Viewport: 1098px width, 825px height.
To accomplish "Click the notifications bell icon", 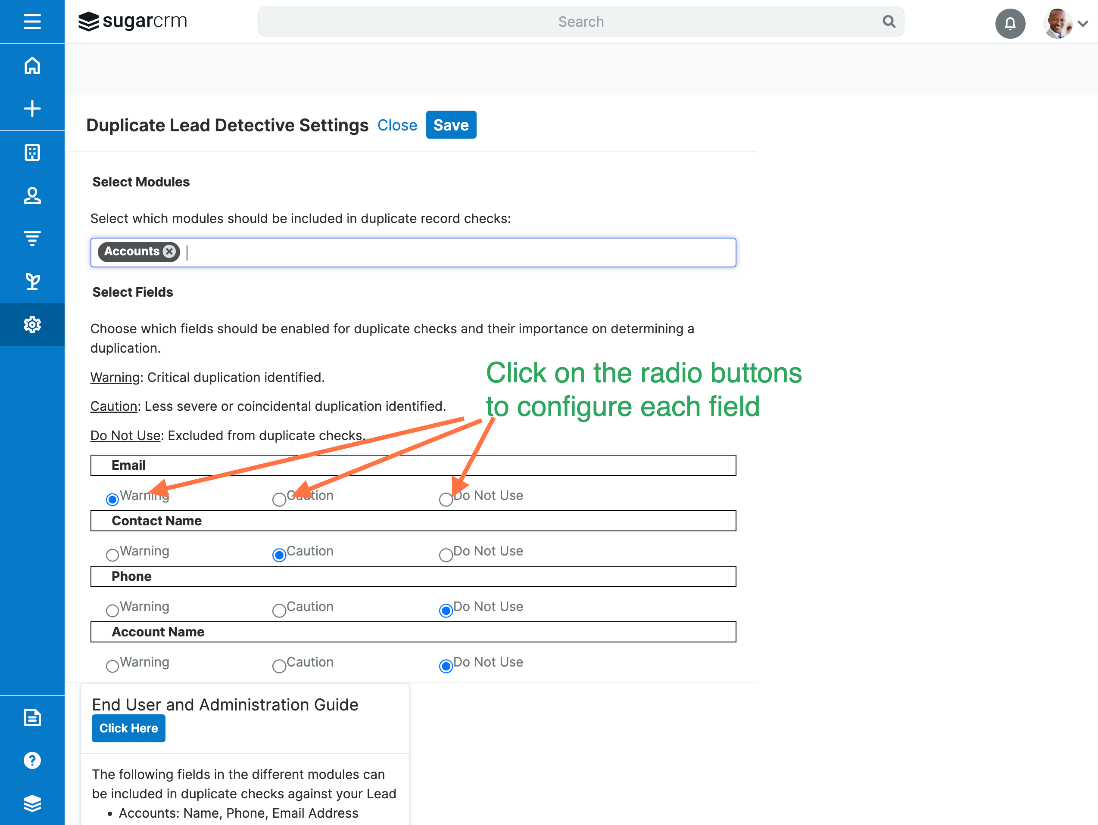I will (1010, 23).
